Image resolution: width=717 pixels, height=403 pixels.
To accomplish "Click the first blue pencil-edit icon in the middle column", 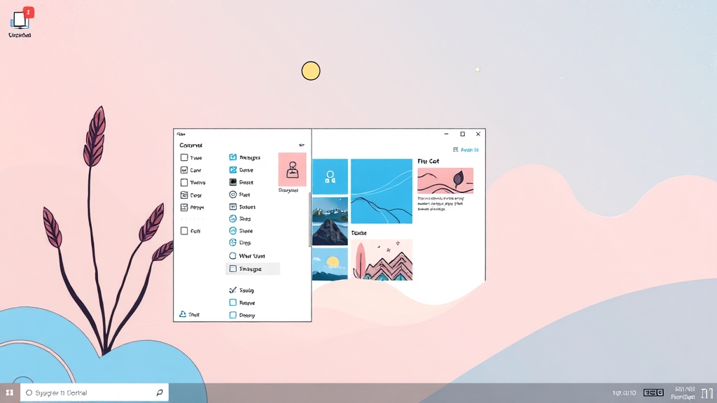I will point(232,157).
